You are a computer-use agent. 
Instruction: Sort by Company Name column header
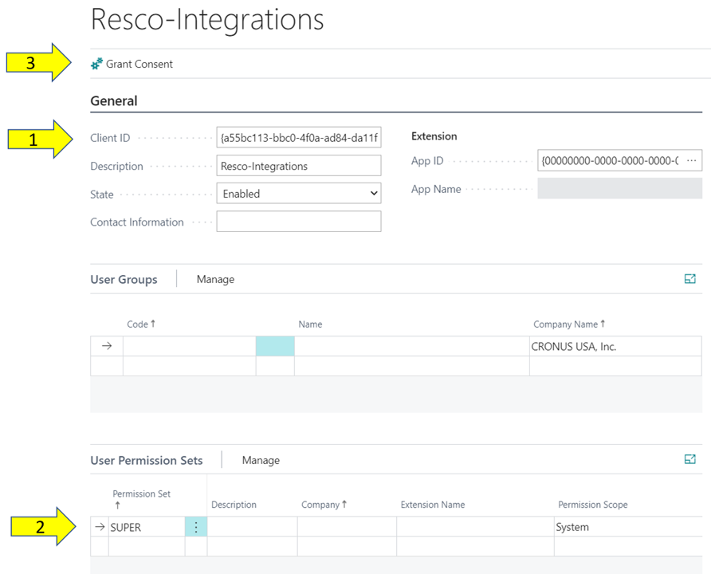(x=568, y=324)
